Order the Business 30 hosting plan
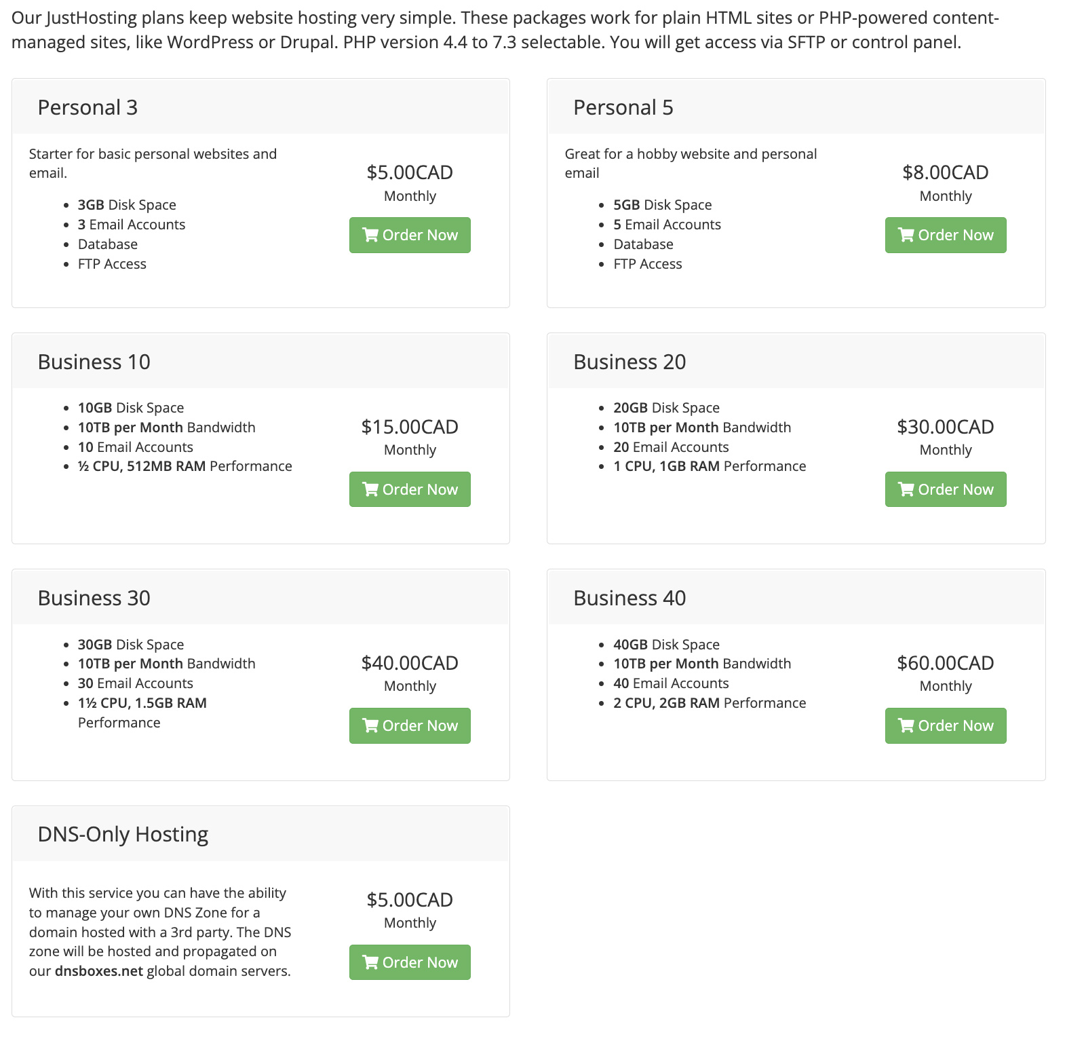 pyautogui.click(x=410, y=725)
